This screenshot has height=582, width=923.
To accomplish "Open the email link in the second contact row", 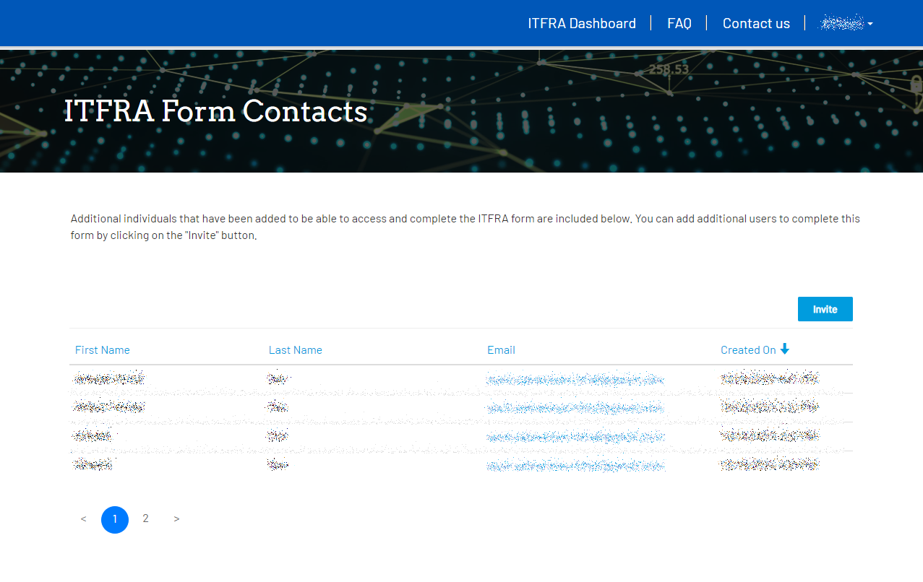I will [575, 407].
